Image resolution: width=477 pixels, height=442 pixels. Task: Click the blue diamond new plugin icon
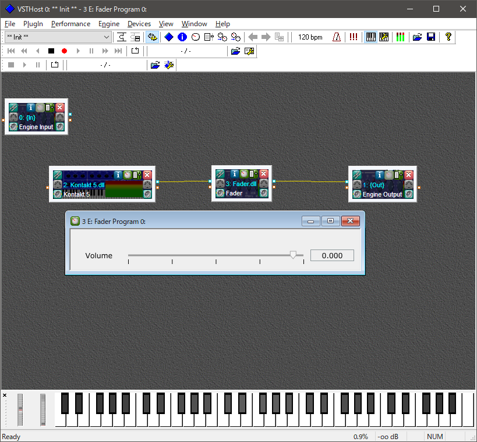click(x=169, y=37)
